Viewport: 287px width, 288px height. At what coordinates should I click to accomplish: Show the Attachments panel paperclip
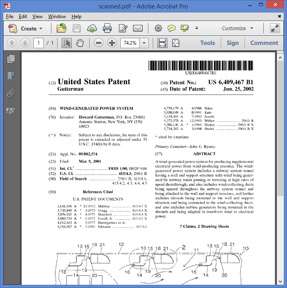coord(11,93)
